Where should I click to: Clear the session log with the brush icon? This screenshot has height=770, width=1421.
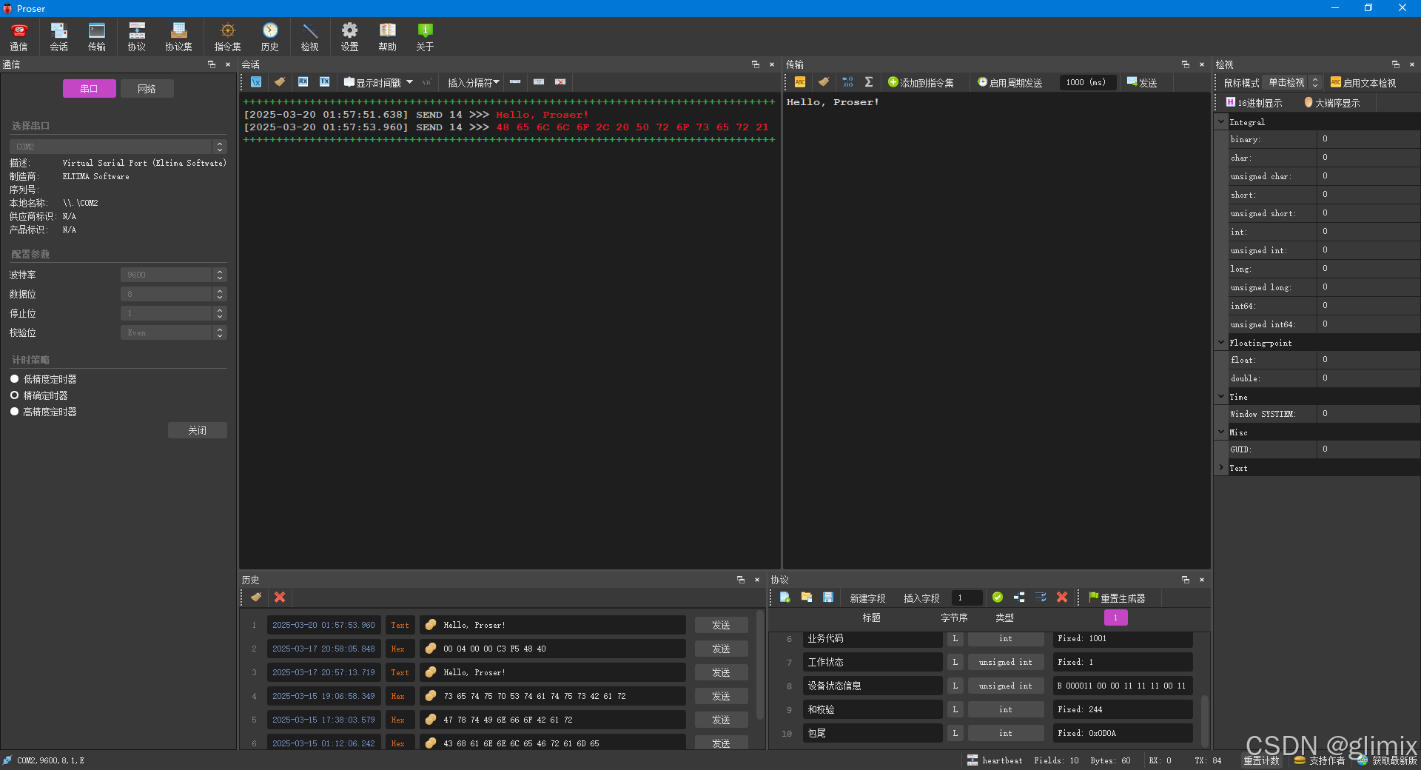[x=280, y=82]
